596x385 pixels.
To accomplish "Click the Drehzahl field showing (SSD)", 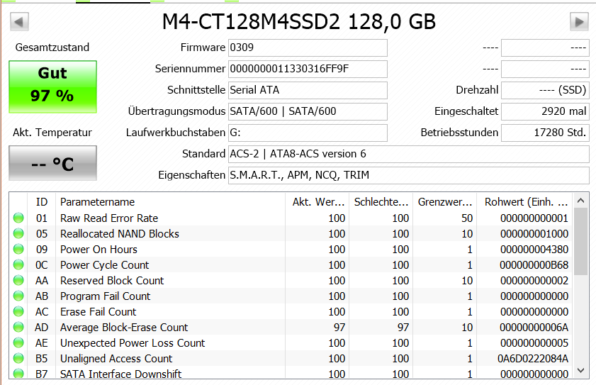I will pos(545,90).
